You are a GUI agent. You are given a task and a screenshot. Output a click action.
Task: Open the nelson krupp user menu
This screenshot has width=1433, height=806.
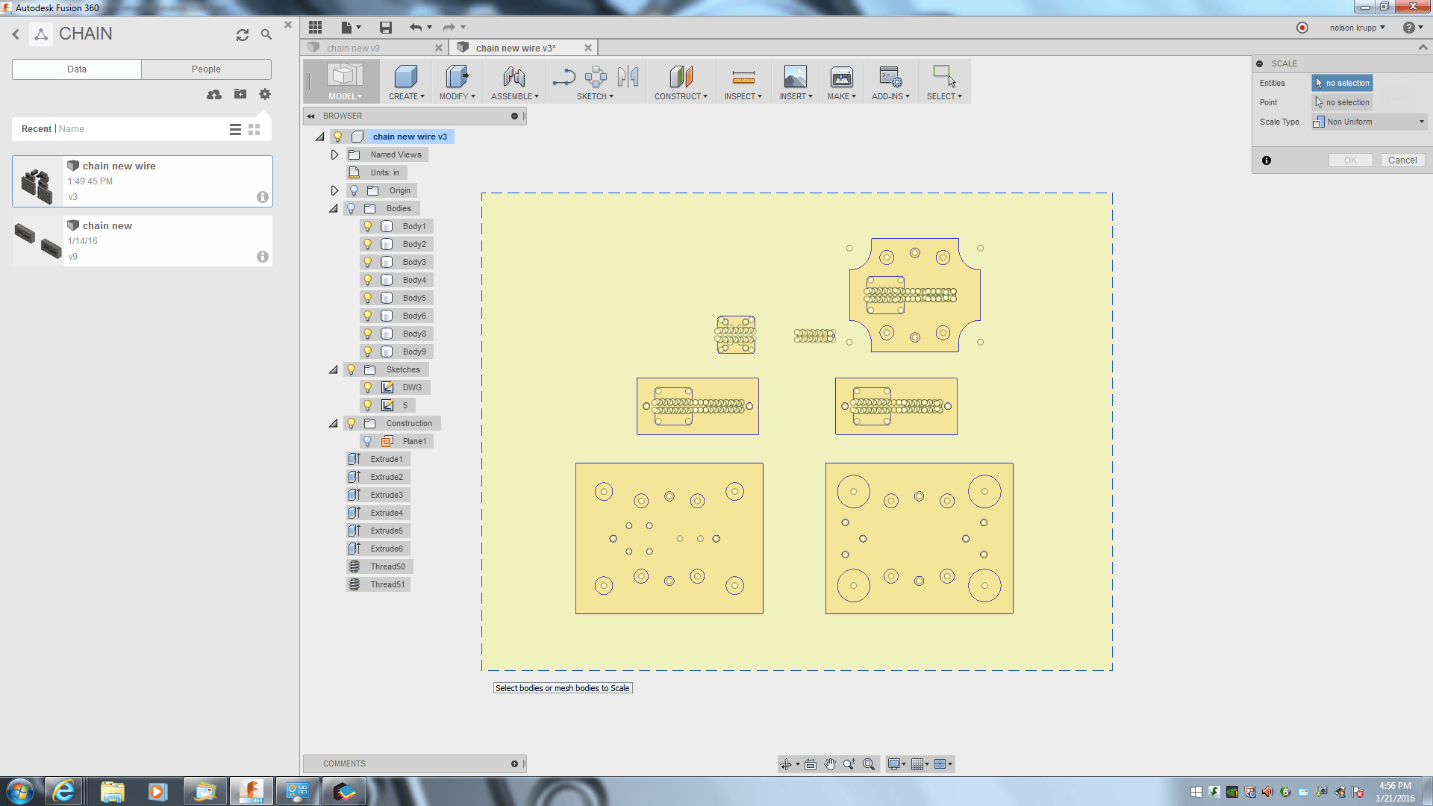(x=1357, y=28)
